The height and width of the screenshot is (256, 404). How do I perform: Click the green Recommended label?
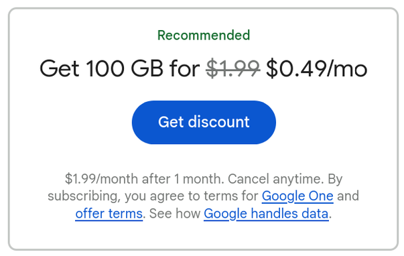pyautogui.click(x=204, y=35)
